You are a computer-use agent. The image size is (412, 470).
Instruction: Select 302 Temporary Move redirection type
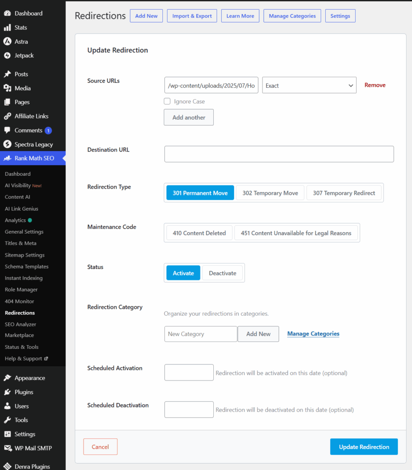click(270, 193)
